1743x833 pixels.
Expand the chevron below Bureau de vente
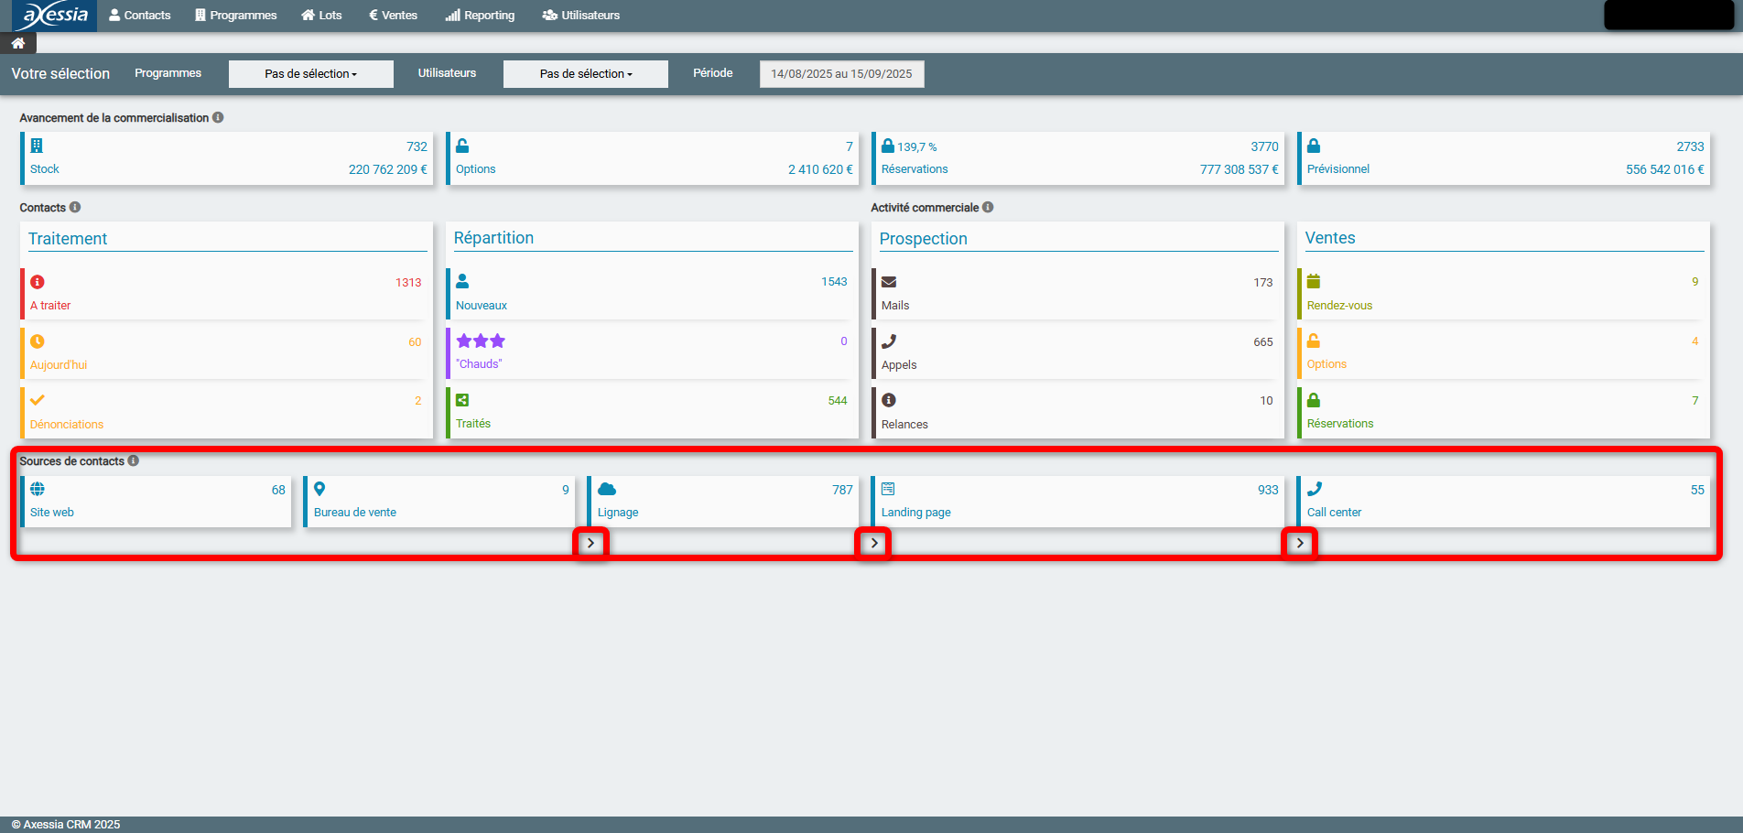click(591, 543)
